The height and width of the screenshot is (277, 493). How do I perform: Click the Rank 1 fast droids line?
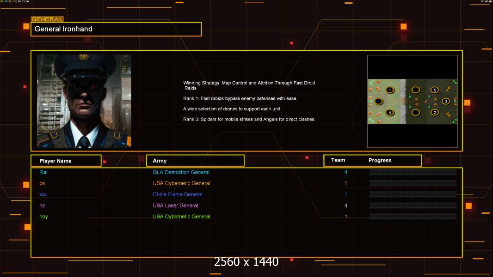[x=240, y=98]
